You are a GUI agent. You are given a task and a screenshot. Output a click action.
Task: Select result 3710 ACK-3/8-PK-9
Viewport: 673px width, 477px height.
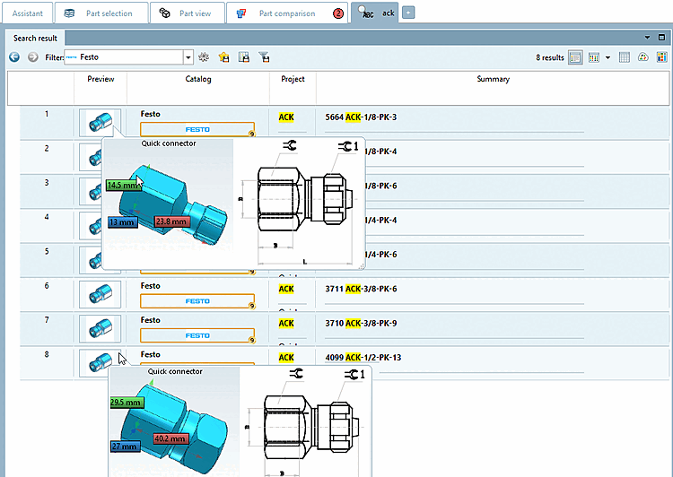361,323
